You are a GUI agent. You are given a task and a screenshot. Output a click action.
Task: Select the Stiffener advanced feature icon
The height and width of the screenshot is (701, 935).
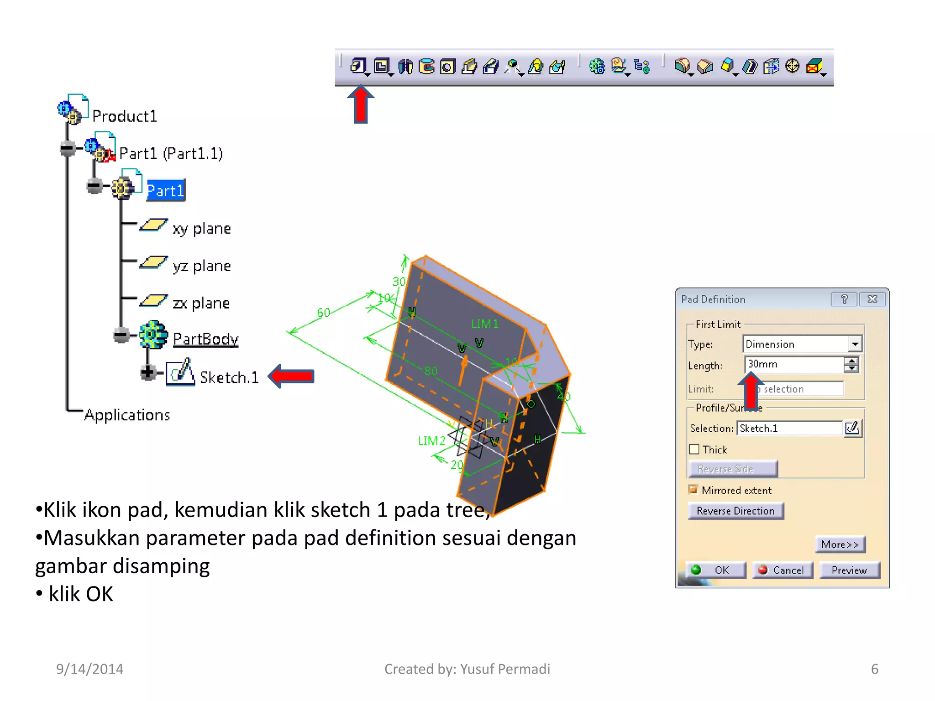(x=513, y=67)
